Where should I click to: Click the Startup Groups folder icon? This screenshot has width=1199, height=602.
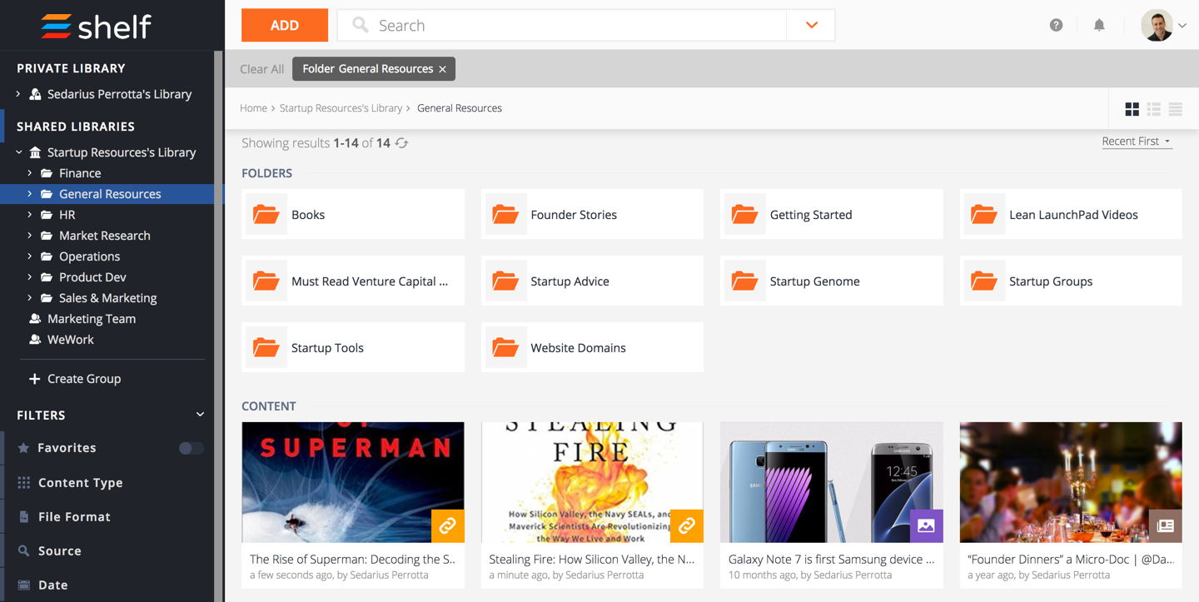point(983,281)
